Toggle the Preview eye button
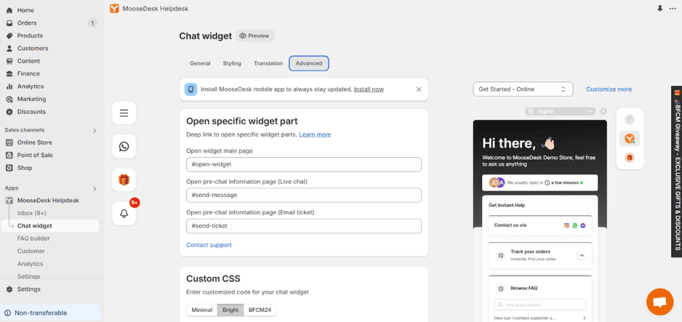Screen dimensions: 682x322 coord(255,36)
